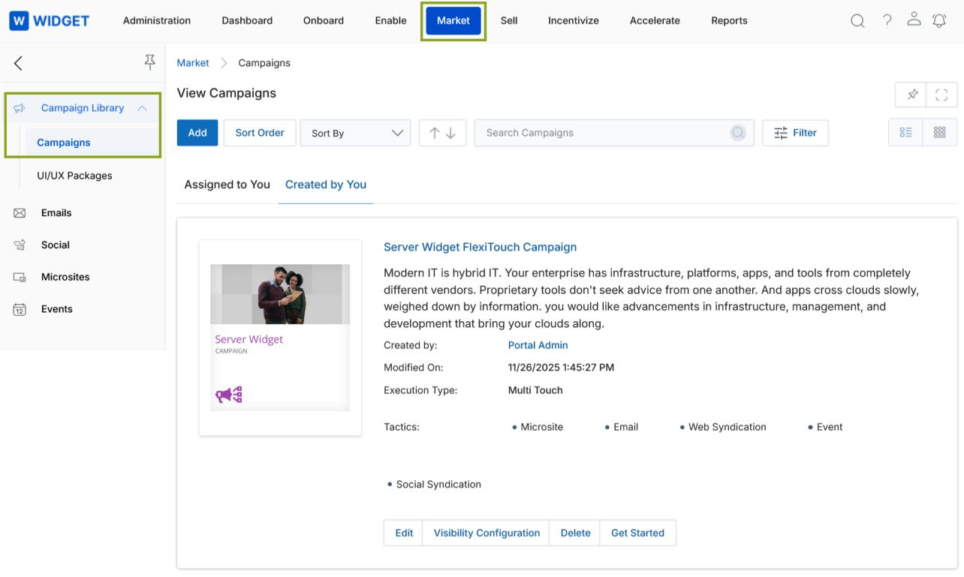Click the Server Widget campaign thumbnail
The image size is (964, 577).
coord(280,337)
